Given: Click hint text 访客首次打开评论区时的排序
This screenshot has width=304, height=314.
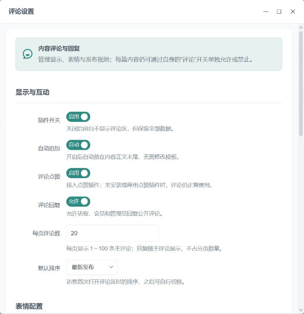Looking at the screenshot, I should point(102,282).
